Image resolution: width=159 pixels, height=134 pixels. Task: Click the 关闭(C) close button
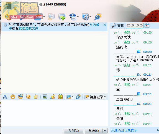point(73,131)
